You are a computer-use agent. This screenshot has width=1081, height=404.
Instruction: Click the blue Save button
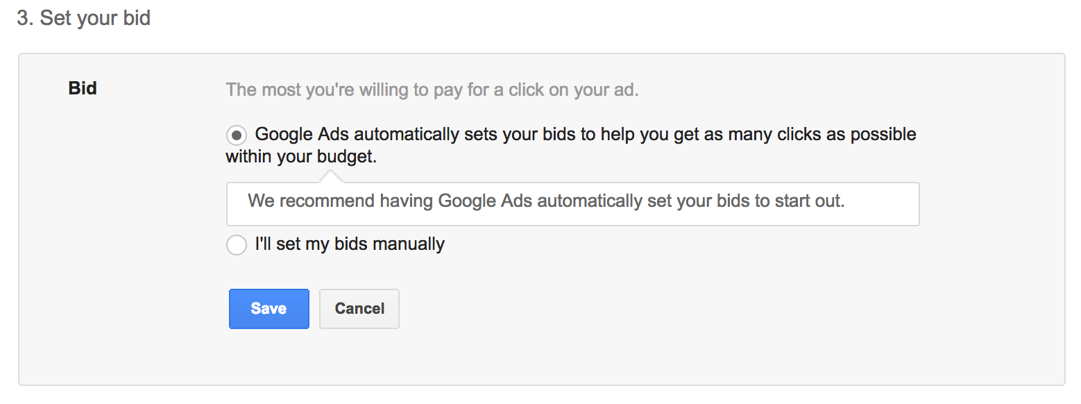click(x=269, y=309)
